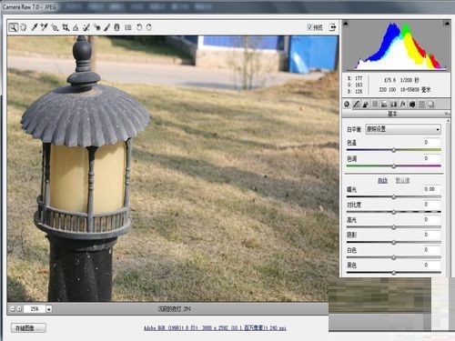Open the Presets panel tab

[421, 105]
